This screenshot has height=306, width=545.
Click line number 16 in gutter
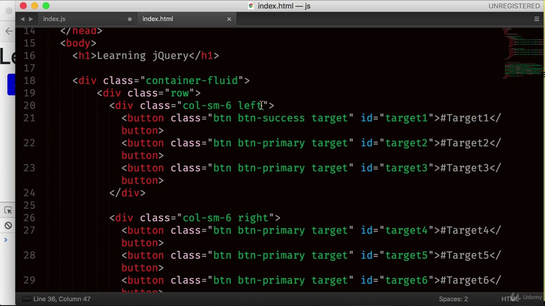(29, 56)
